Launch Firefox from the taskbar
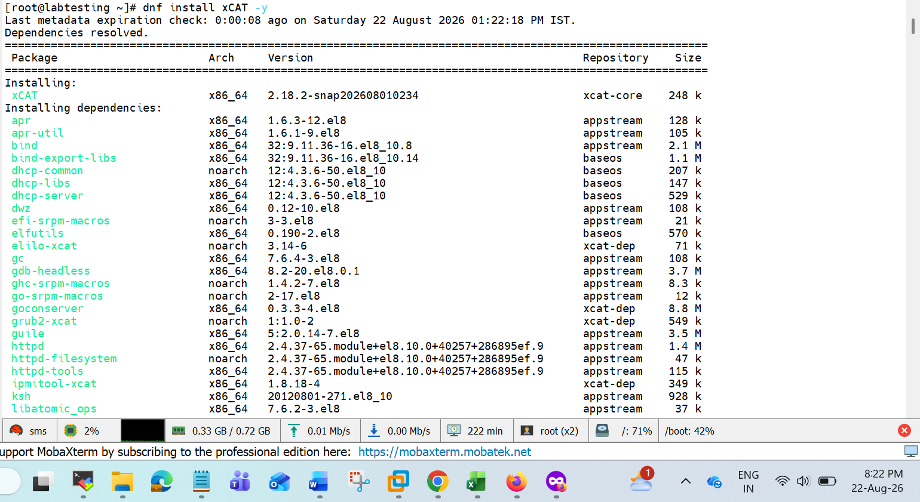 [517, 481]
